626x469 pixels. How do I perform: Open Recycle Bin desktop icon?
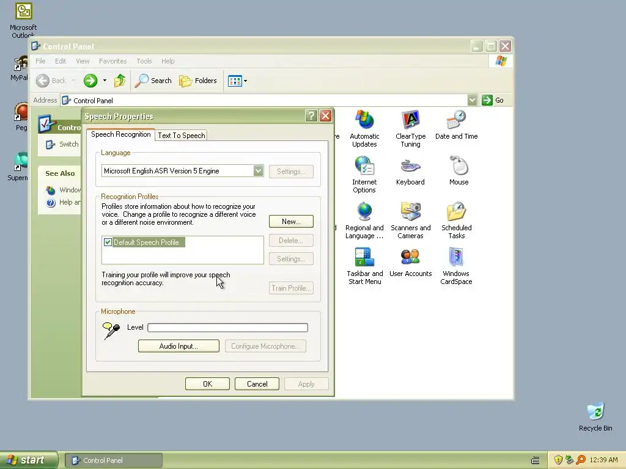click(x=595, y=417)
